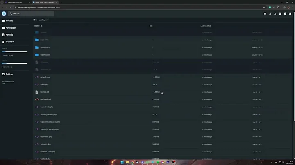This screenshot has width=295, height=165.
Task: Select wp-comments-post.php file name
Action: (x=50, y=122)
